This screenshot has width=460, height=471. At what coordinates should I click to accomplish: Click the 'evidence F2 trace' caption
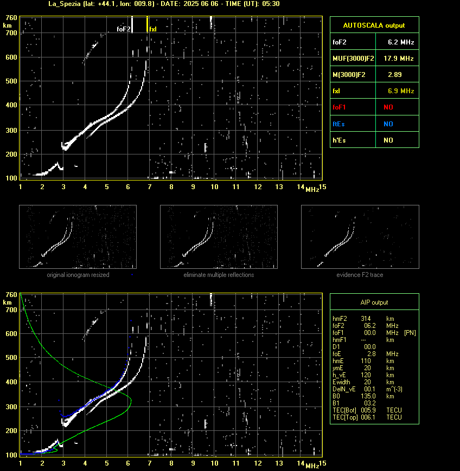click(x=360, y=275)
